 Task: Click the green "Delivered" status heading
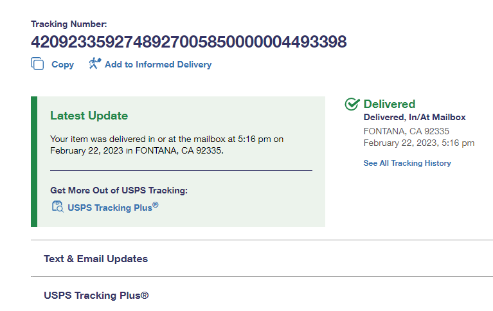tap(390, 104)
